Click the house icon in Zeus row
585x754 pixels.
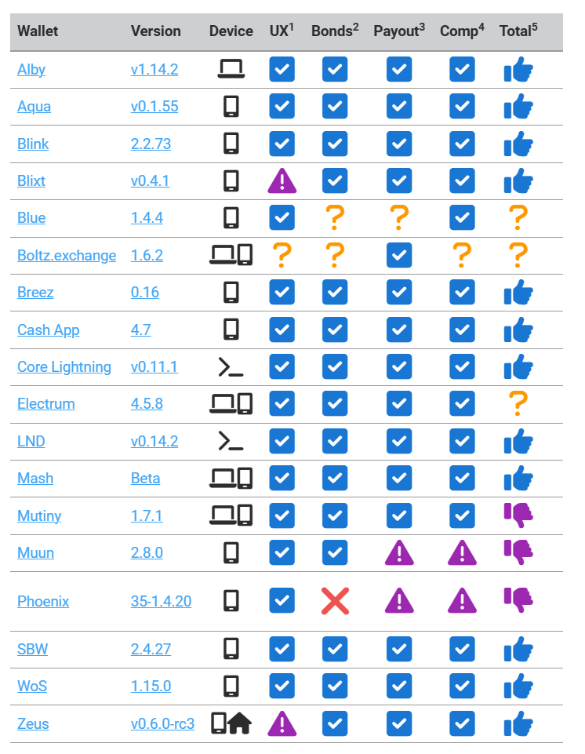pyautogui.click(x=240, y=723)
